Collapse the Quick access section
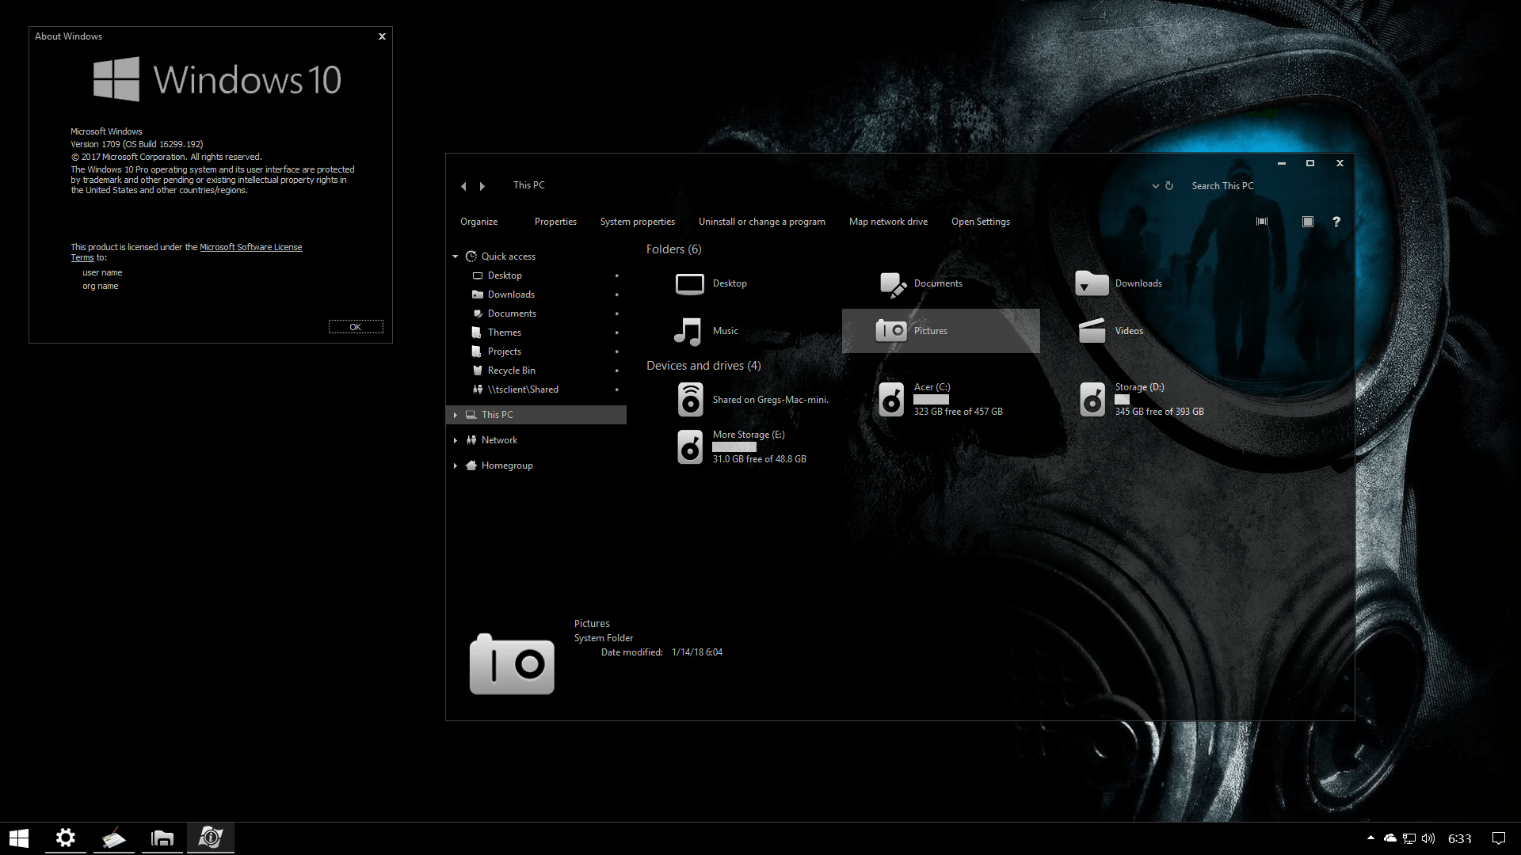The width and height of the screenshot is (1521, 855). tap(456, 256)
